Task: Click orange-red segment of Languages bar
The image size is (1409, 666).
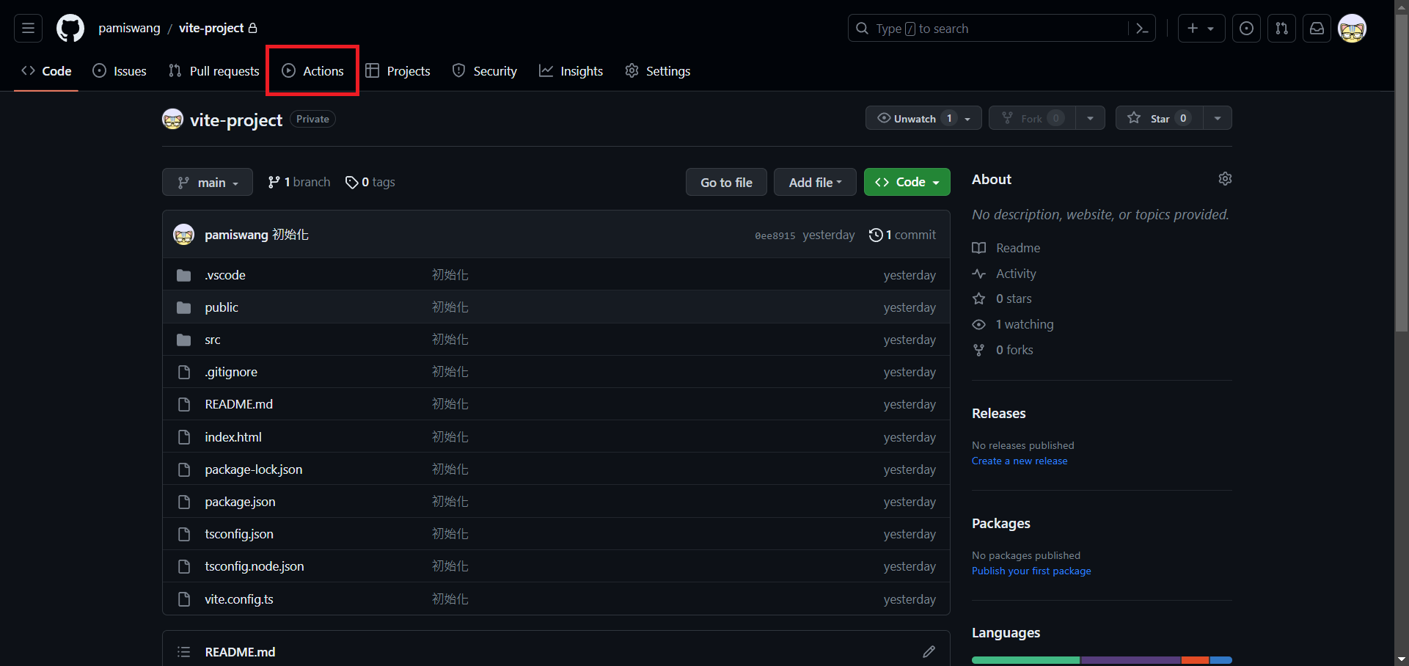Action: point(1195,660)
